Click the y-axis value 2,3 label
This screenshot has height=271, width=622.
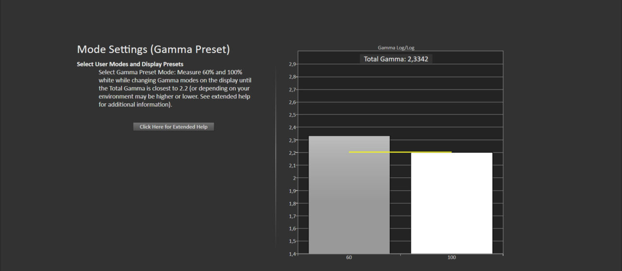coord(292,140)
